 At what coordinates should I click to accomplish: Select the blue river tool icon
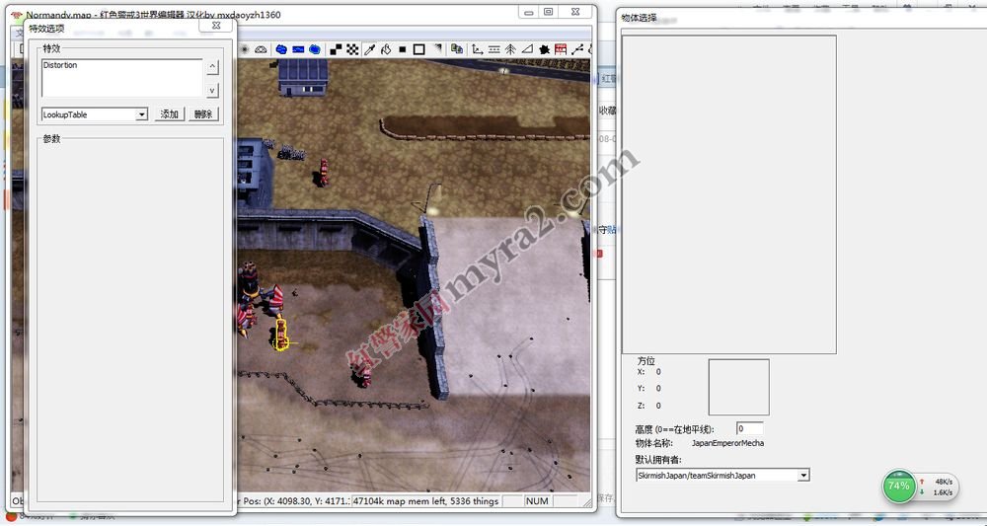click(x=298, y=49)
